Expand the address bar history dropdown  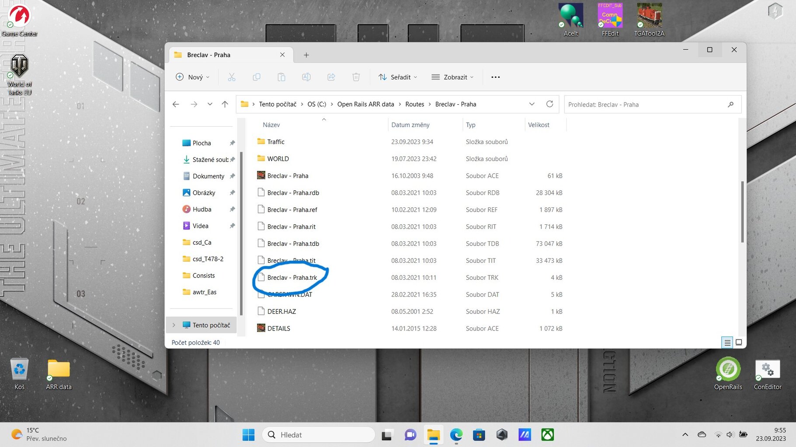click(532, 104)
